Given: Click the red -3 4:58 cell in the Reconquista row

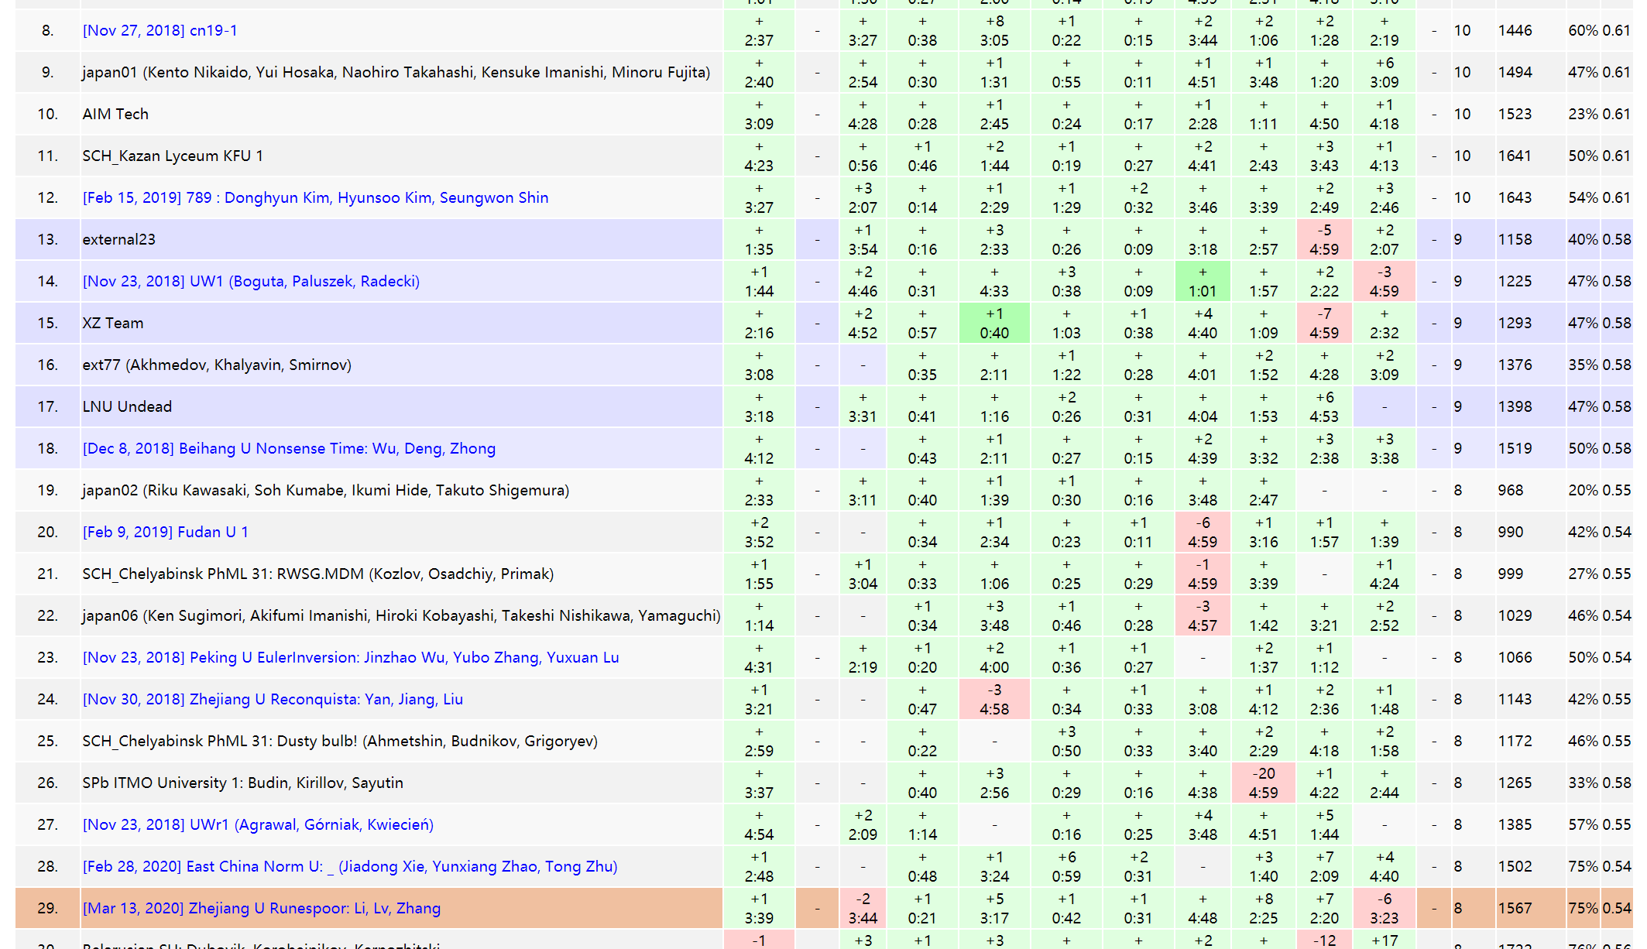Looking at the screenshot, I should point(994,699).
